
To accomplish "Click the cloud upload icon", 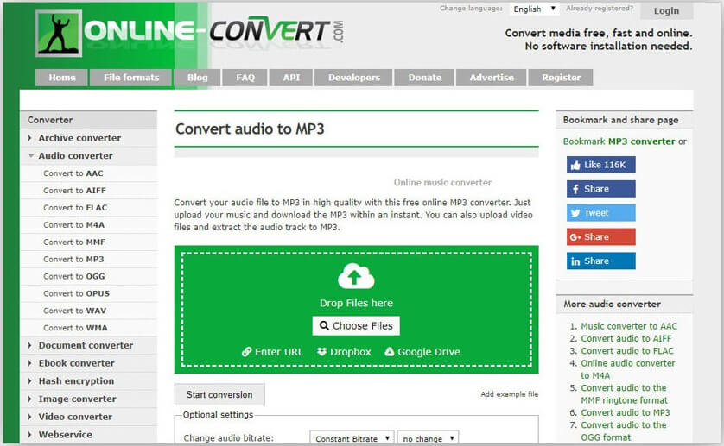I will (x=356, y=276).
